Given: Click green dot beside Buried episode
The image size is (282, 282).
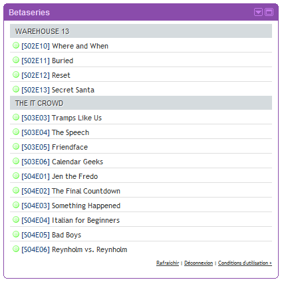Looking at the screenshot, I should (16, 60).
